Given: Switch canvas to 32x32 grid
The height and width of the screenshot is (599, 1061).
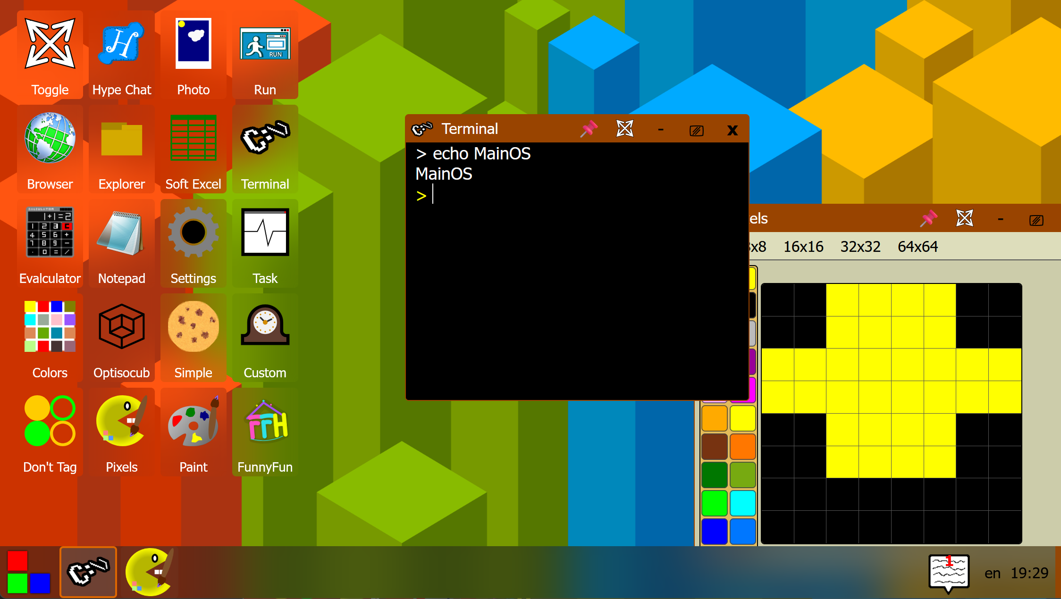Looking at the screenshot, I should tap(860, 247).
